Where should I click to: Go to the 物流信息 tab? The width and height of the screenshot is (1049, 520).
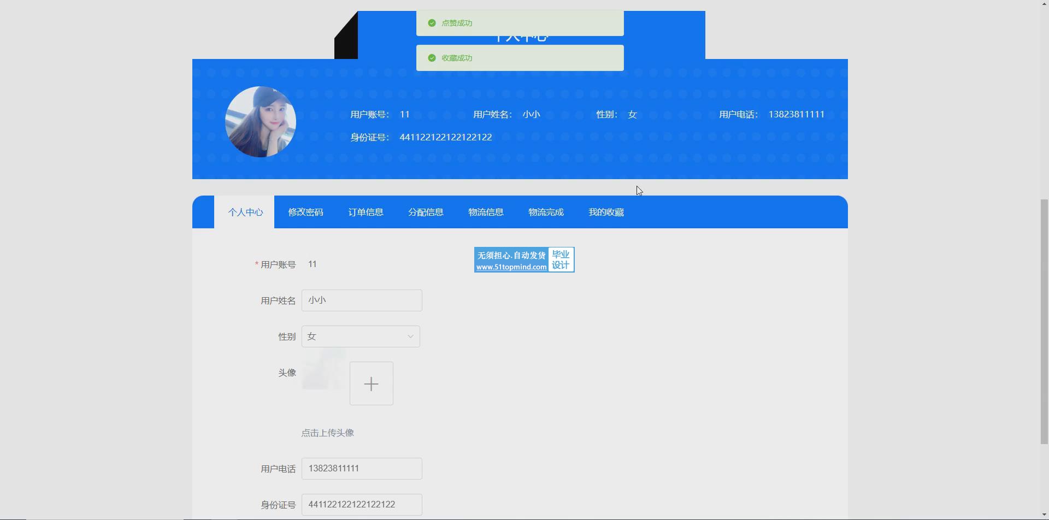click(486, 212)
